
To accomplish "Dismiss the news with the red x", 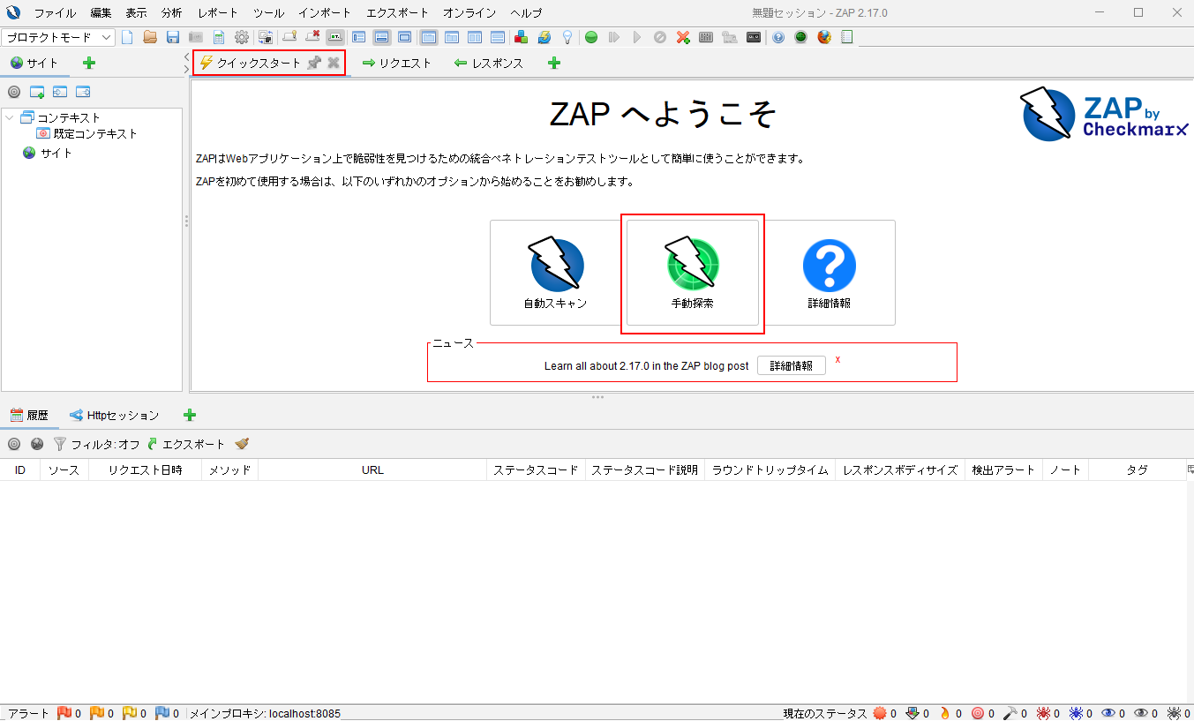I will [x=837, y=359].
